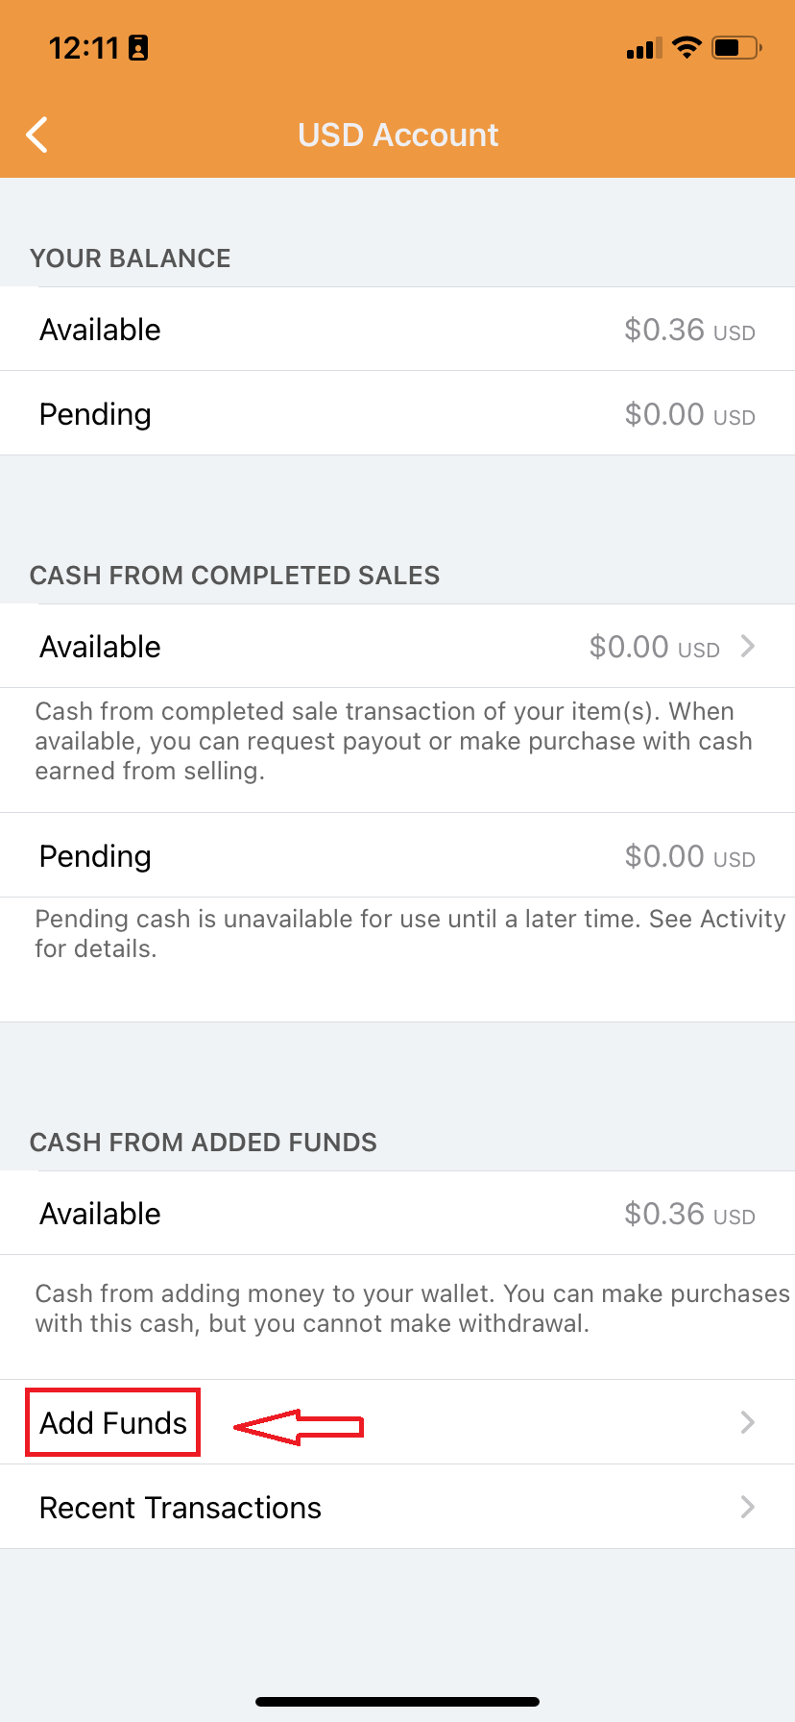Tap the Cash From Added Funds header
Image resolution: width=795 pixels, height=1722 pixels.
pos(204,1143)
